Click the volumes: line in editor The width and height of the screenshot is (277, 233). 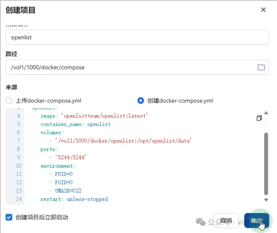coord(52,132)
